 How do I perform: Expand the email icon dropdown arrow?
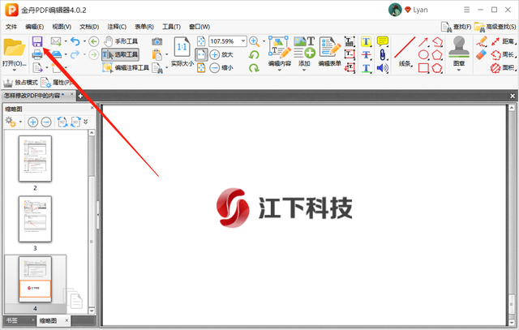pos(66,41)
